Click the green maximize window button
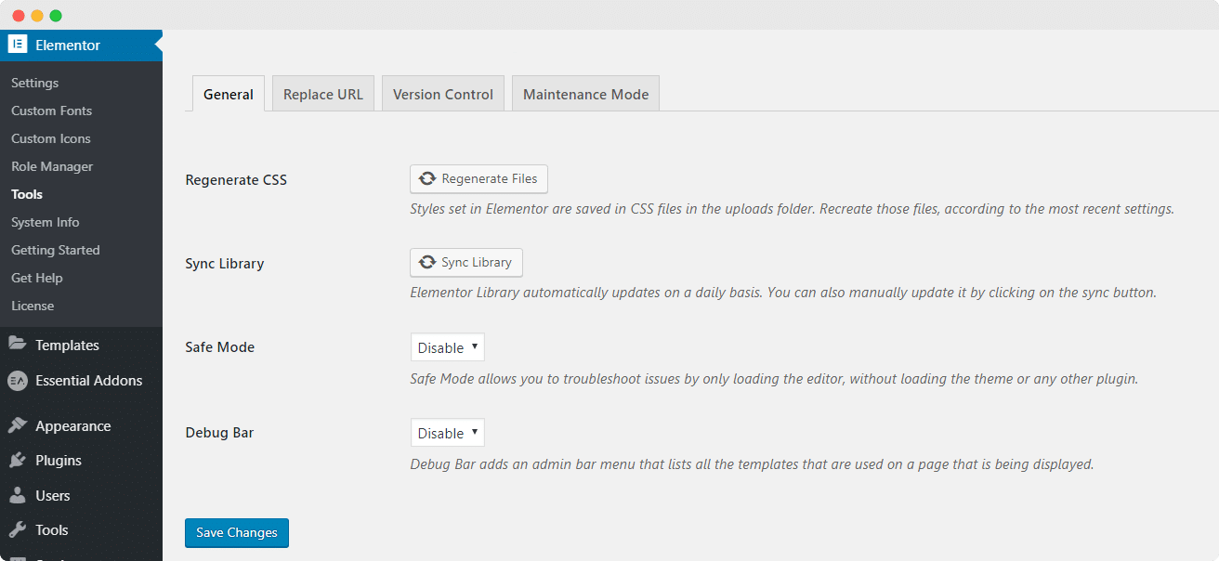1219x561 pixels. (x=56, y=16)
